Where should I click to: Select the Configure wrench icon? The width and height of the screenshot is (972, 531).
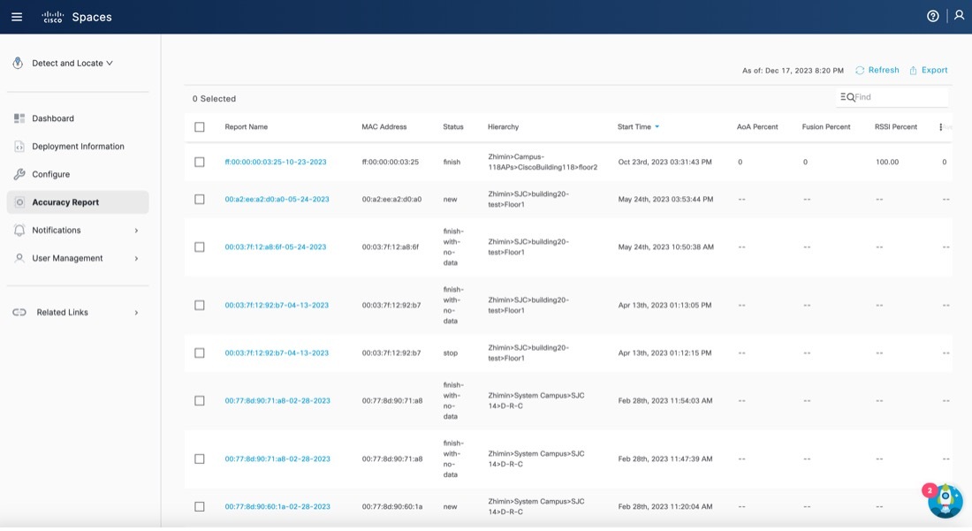pos(18,174)
